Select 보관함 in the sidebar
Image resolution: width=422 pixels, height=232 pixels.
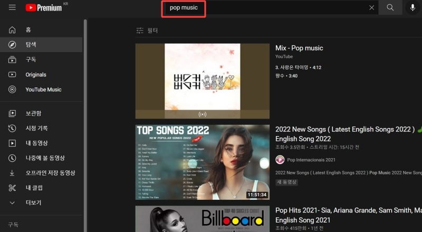[41, 113]
